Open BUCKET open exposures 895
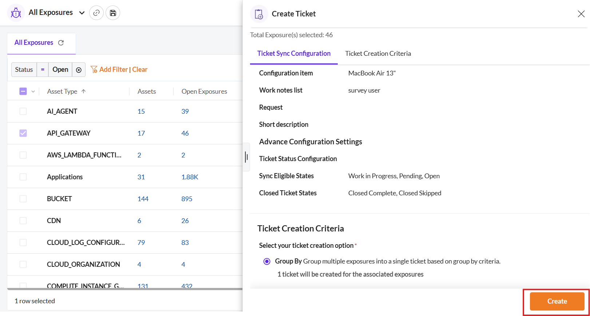The width and height of the screenshot is (590, 316). pyautogui.click(x=187, y=199)
